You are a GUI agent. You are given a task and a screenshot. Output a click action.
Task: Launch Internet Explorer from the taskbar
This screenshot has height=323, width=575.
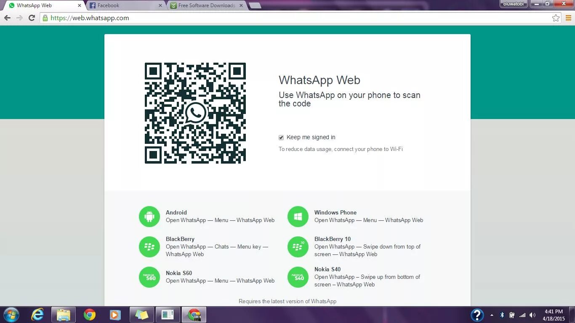click(37, 315)
